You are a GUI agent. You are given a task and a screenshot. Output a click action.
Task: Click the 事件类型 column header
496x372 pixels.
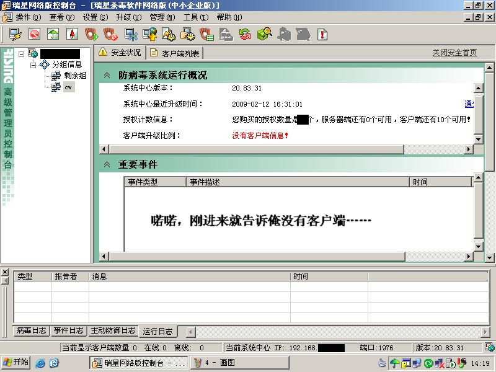154,182
